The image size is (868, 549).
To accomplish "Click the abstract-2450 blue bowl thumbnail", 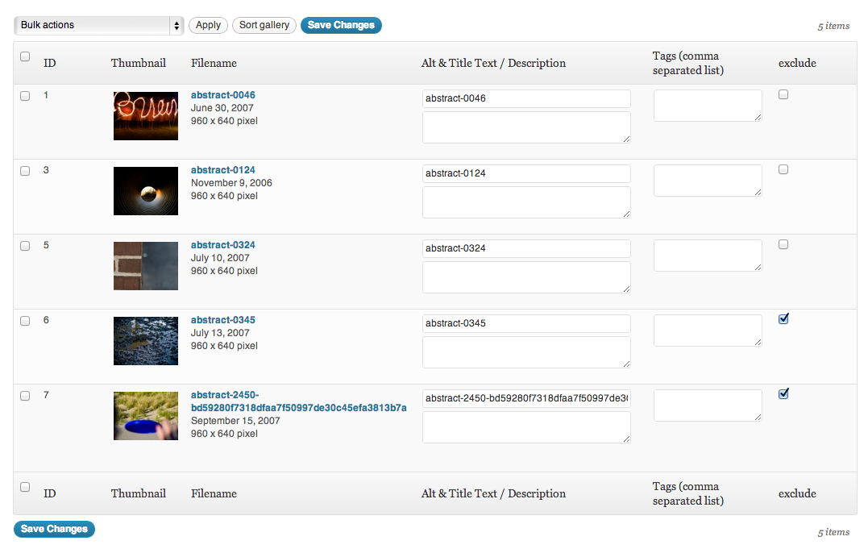I will click(146, 415).
